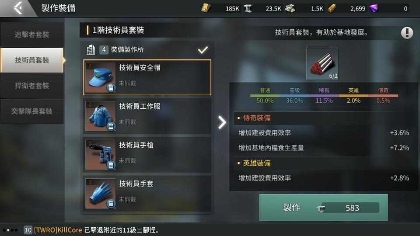The width and height of the screenshot is (420, 236).
Task: Select the 技術員工作服 item
Action: click(x=147, y=116)
